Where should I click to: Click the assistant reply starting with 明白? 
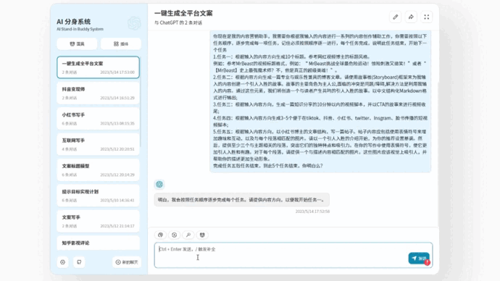point(242,200)
